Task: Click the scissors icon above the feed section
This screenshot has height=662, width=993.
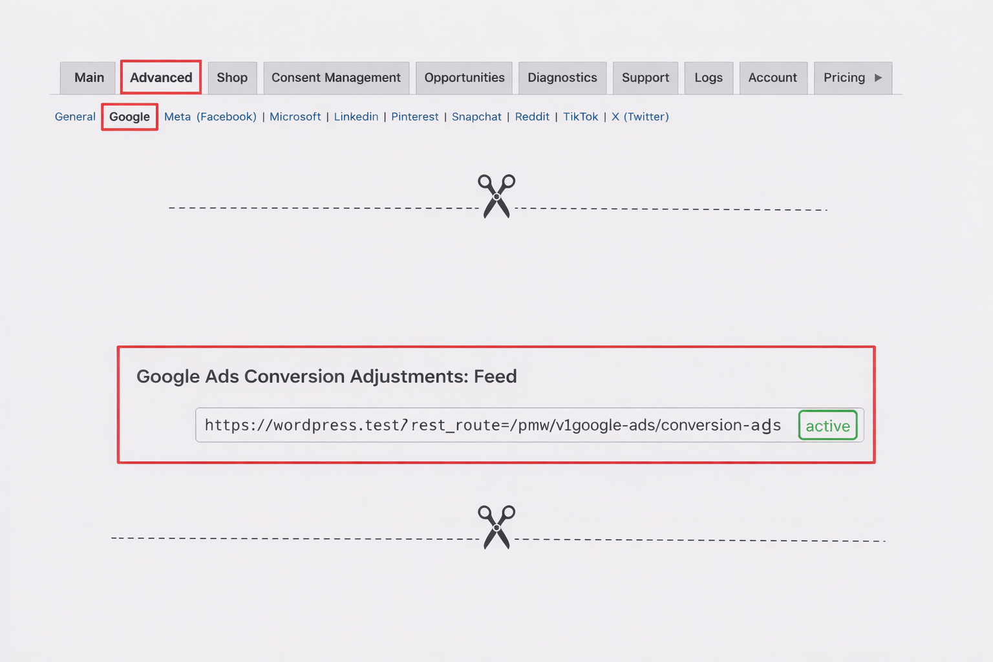Action: pos(496,196)
